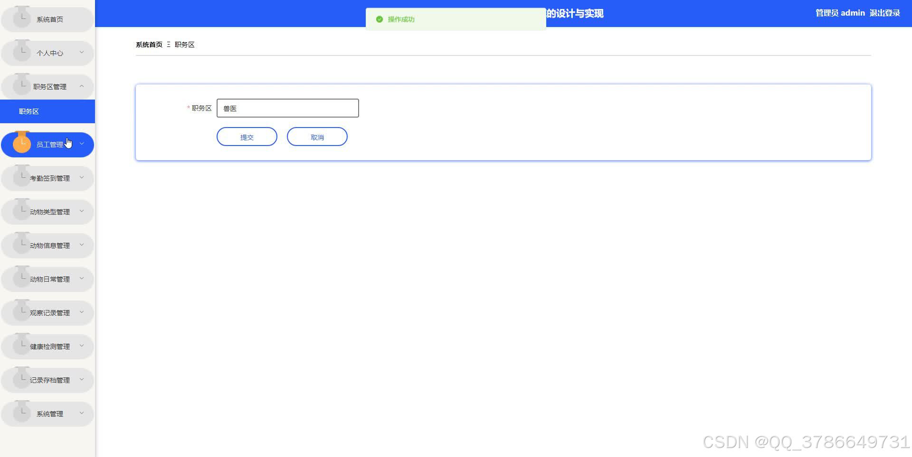Click the green success check icon in toast

point(379,19)
